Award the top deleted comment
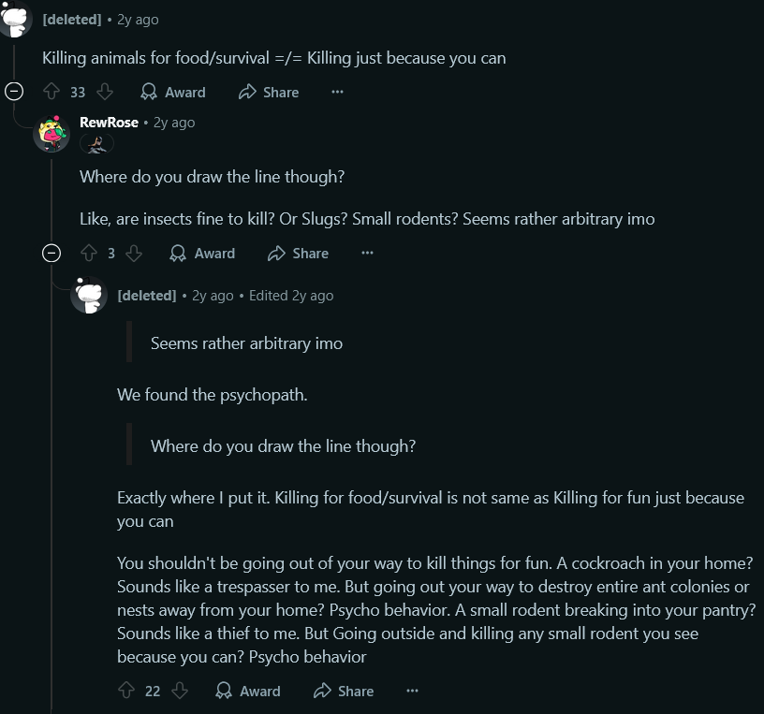This screenshot has height=714, width=764. tap(173, 92)
